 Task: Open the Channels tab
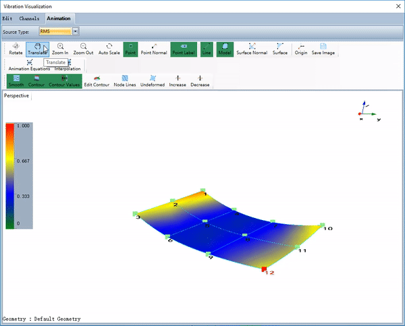[x=29, y=18]
